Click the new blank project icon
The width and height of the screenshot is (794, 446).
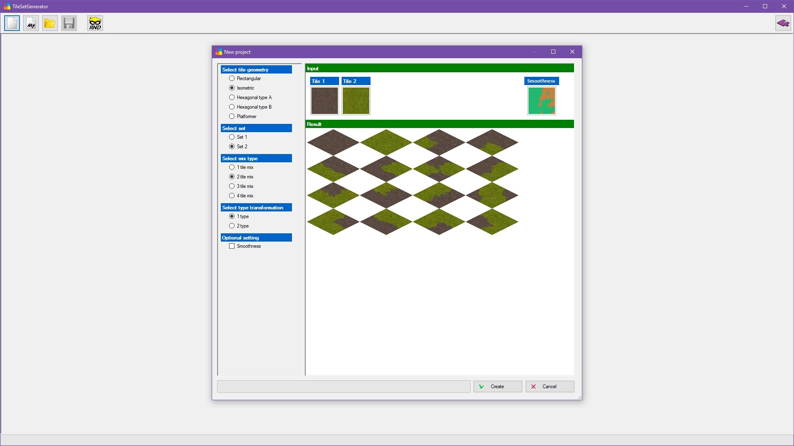tap(12, 23)
